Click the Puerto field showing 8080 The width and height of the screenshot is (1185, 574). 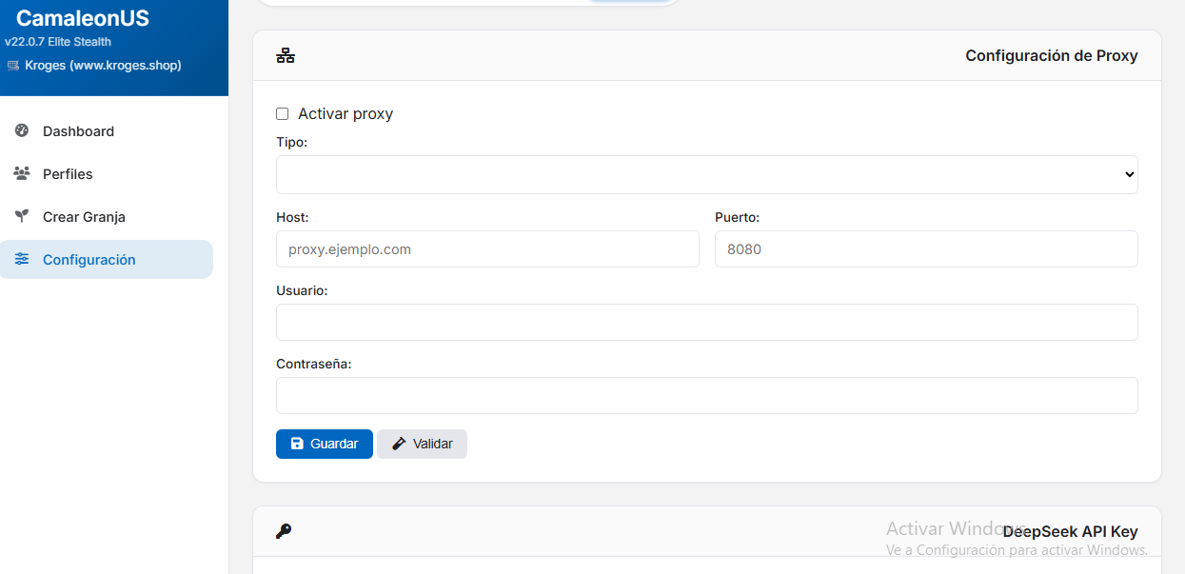pyautogui.click(x=925, y=249)
